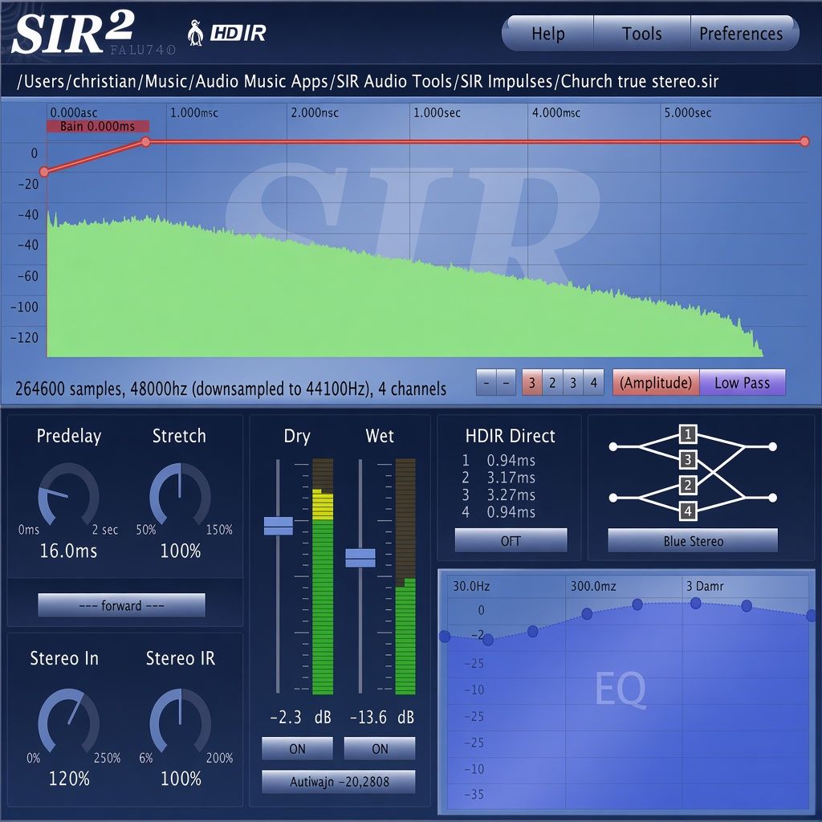Click the HDIR penguin logo icon
Screen dimensions: 822x822
(x=196, y=33)
